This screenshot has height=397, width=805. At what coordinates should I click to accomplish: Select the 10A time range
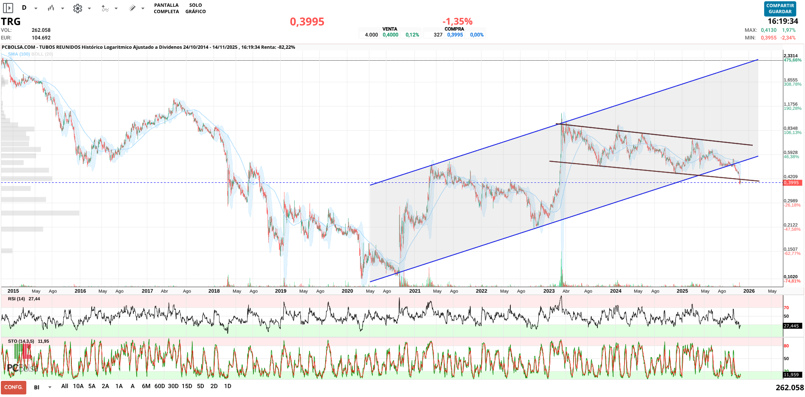[x=78, y=386]
